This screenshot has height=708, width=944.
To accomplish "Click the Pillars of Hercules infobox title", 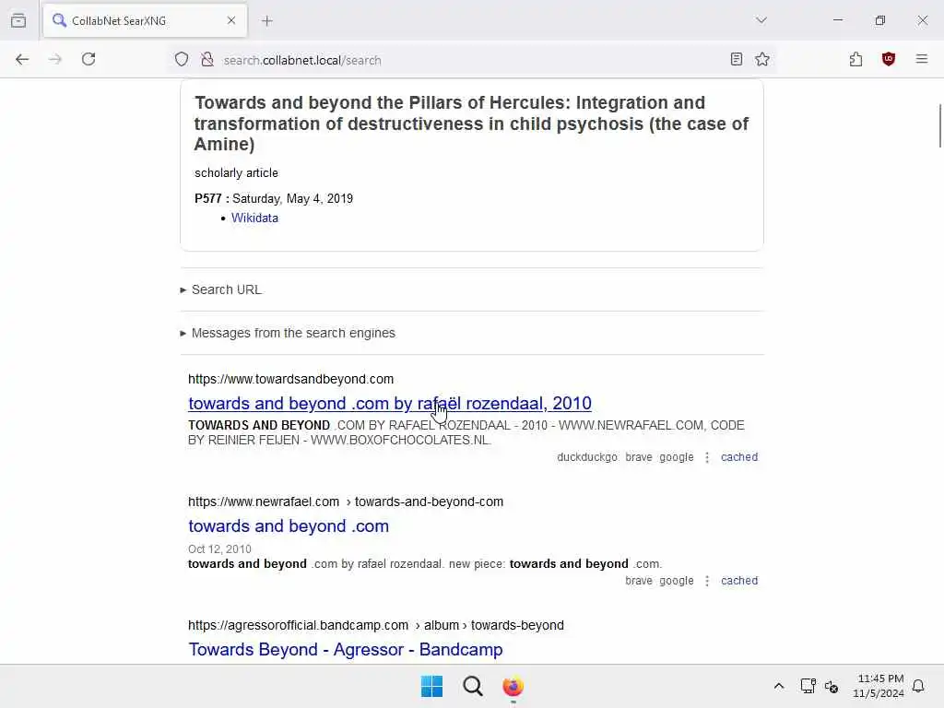I will coord(471,124).
